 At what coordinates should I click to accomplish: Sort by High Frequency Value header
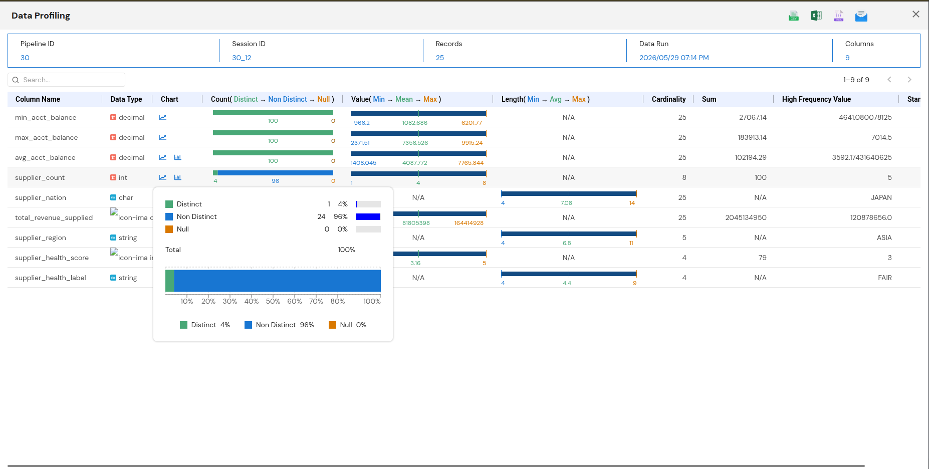coord(816,99)
